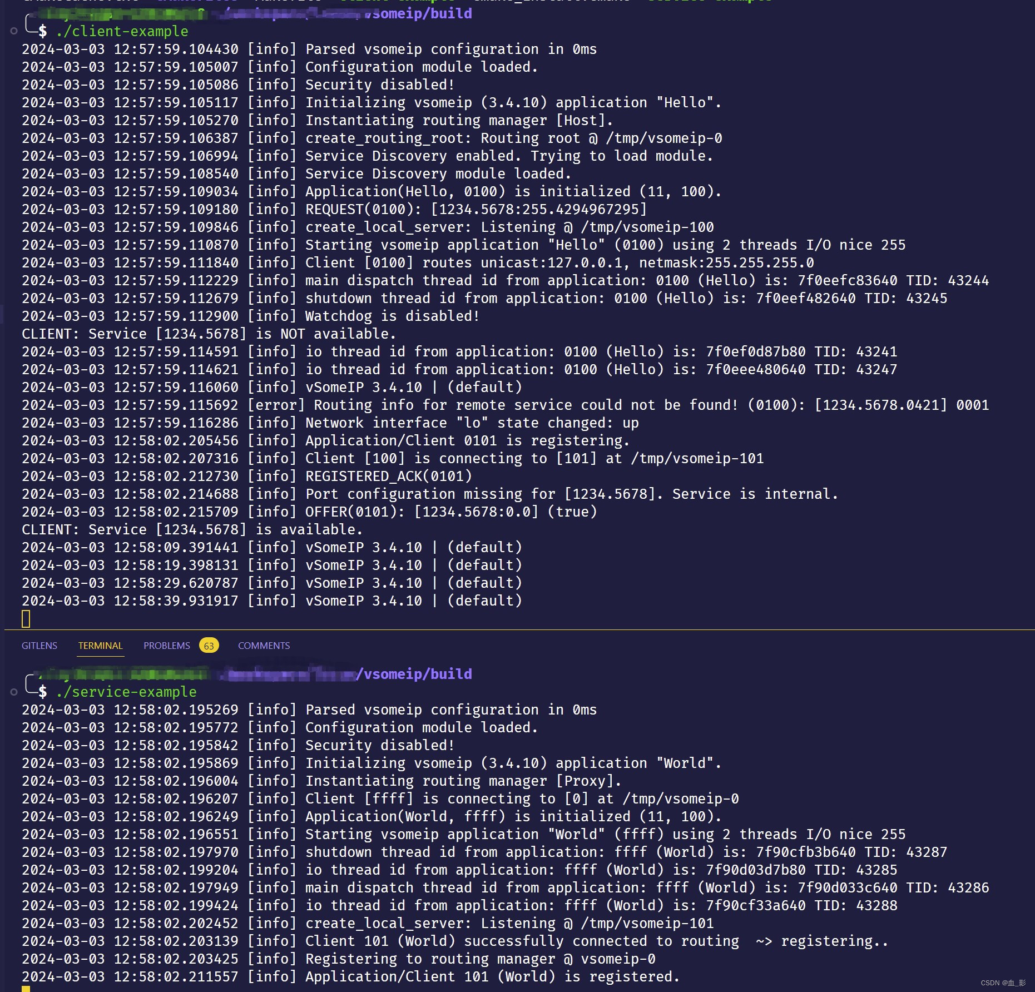Click 'Client 101 (World) successfully connected' line
Image resolution: width=1035 pixels, height=992 pixels.
tap(455, 941)
